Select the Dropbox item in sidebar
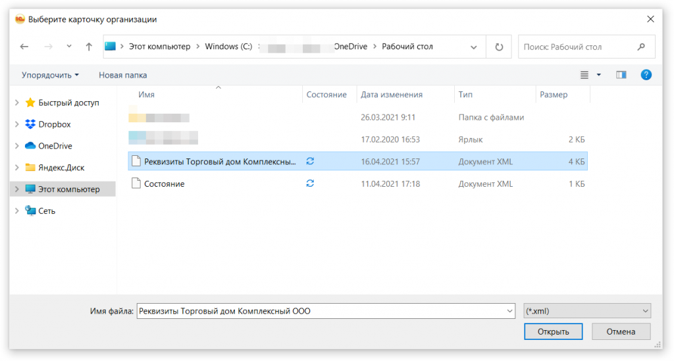Screen dimensions: 674x361 click(54, 124)
